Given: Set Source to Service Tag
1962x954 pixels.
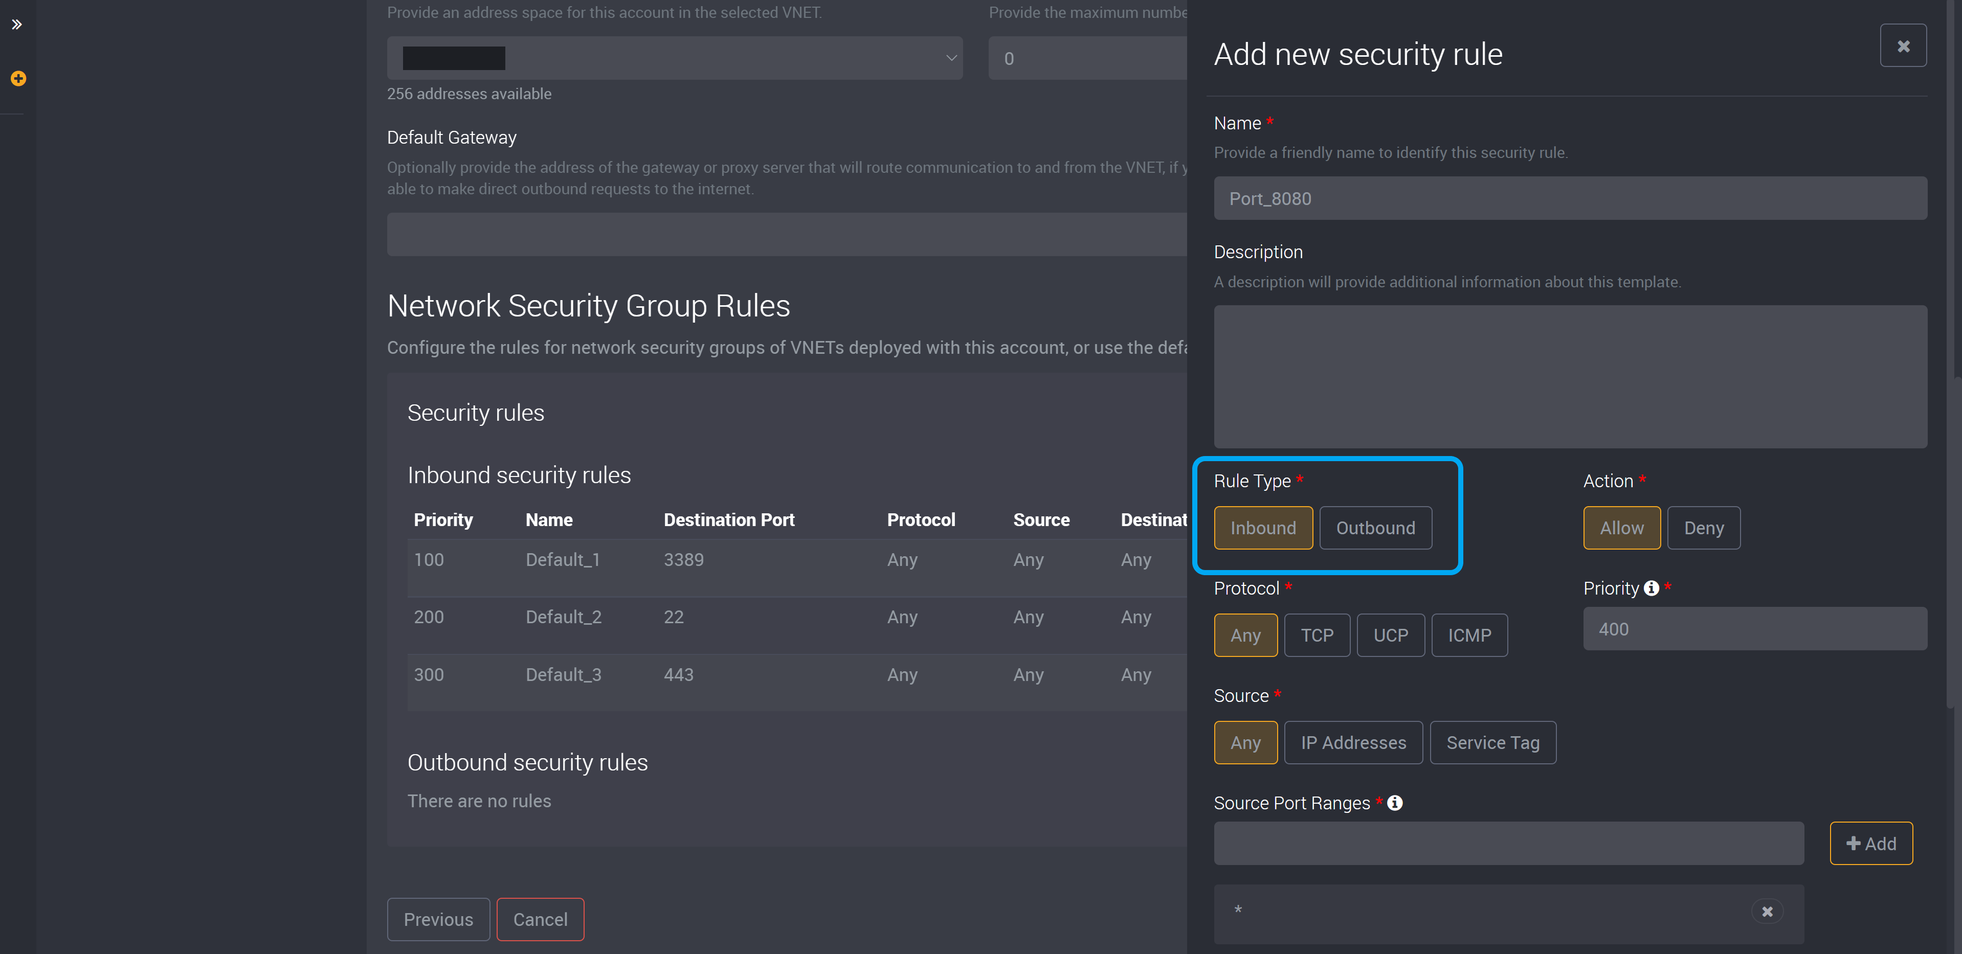Looking at the screenshot, I should (1493, 742).
